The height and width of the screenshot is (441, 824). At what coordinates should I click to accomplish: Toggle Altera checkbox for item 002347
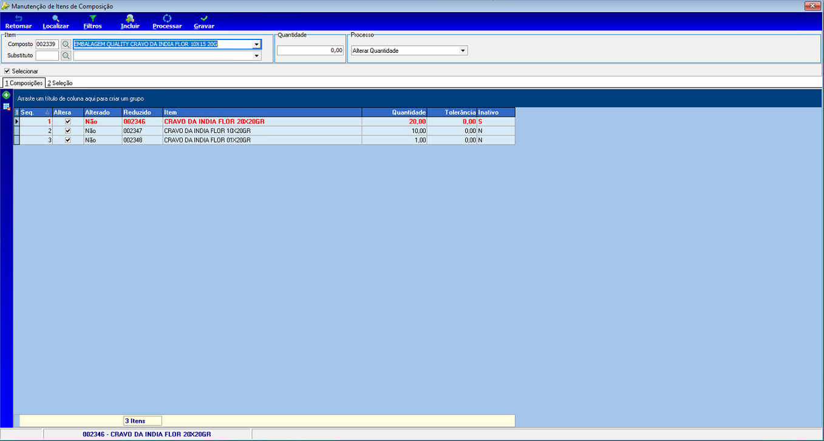coord(68,130)
